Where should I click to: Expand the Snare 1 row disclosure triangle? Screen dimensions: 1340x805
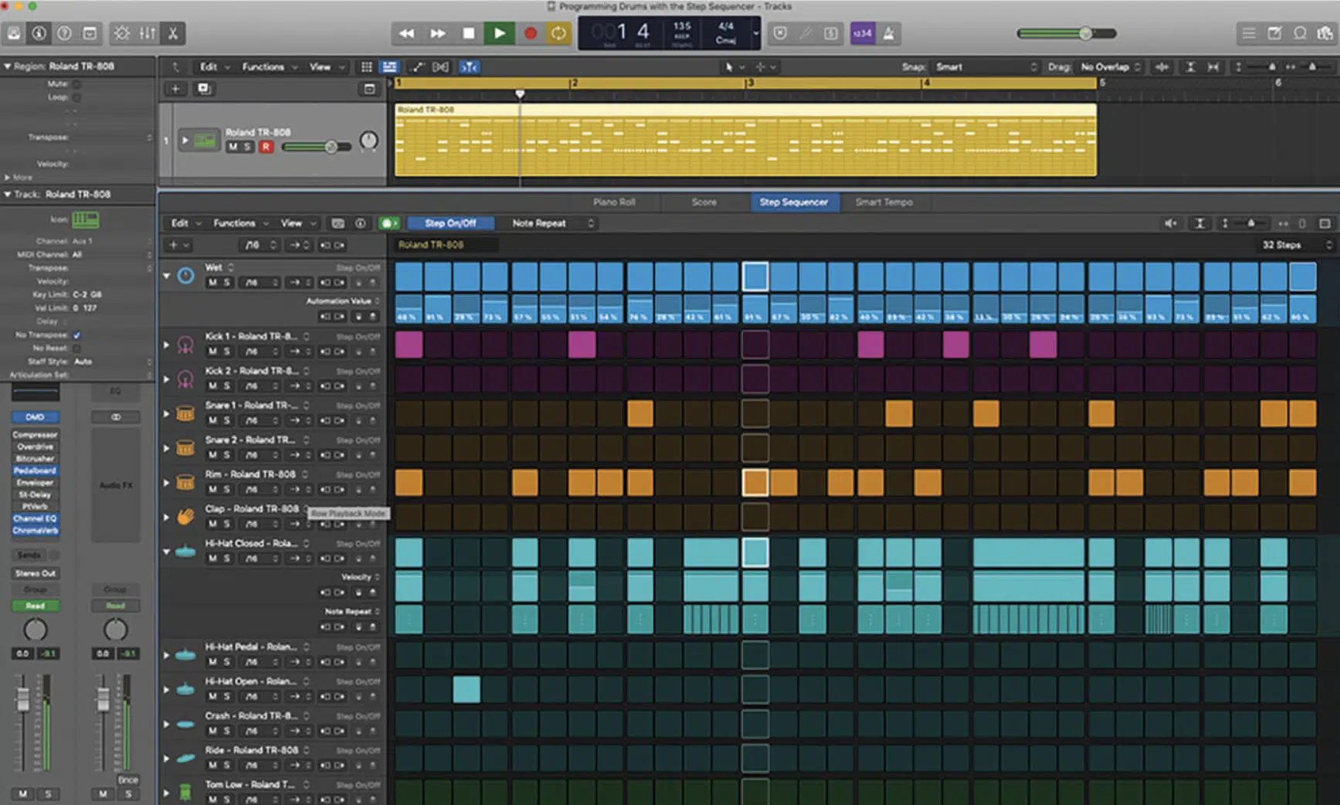[x=166, y=413]
